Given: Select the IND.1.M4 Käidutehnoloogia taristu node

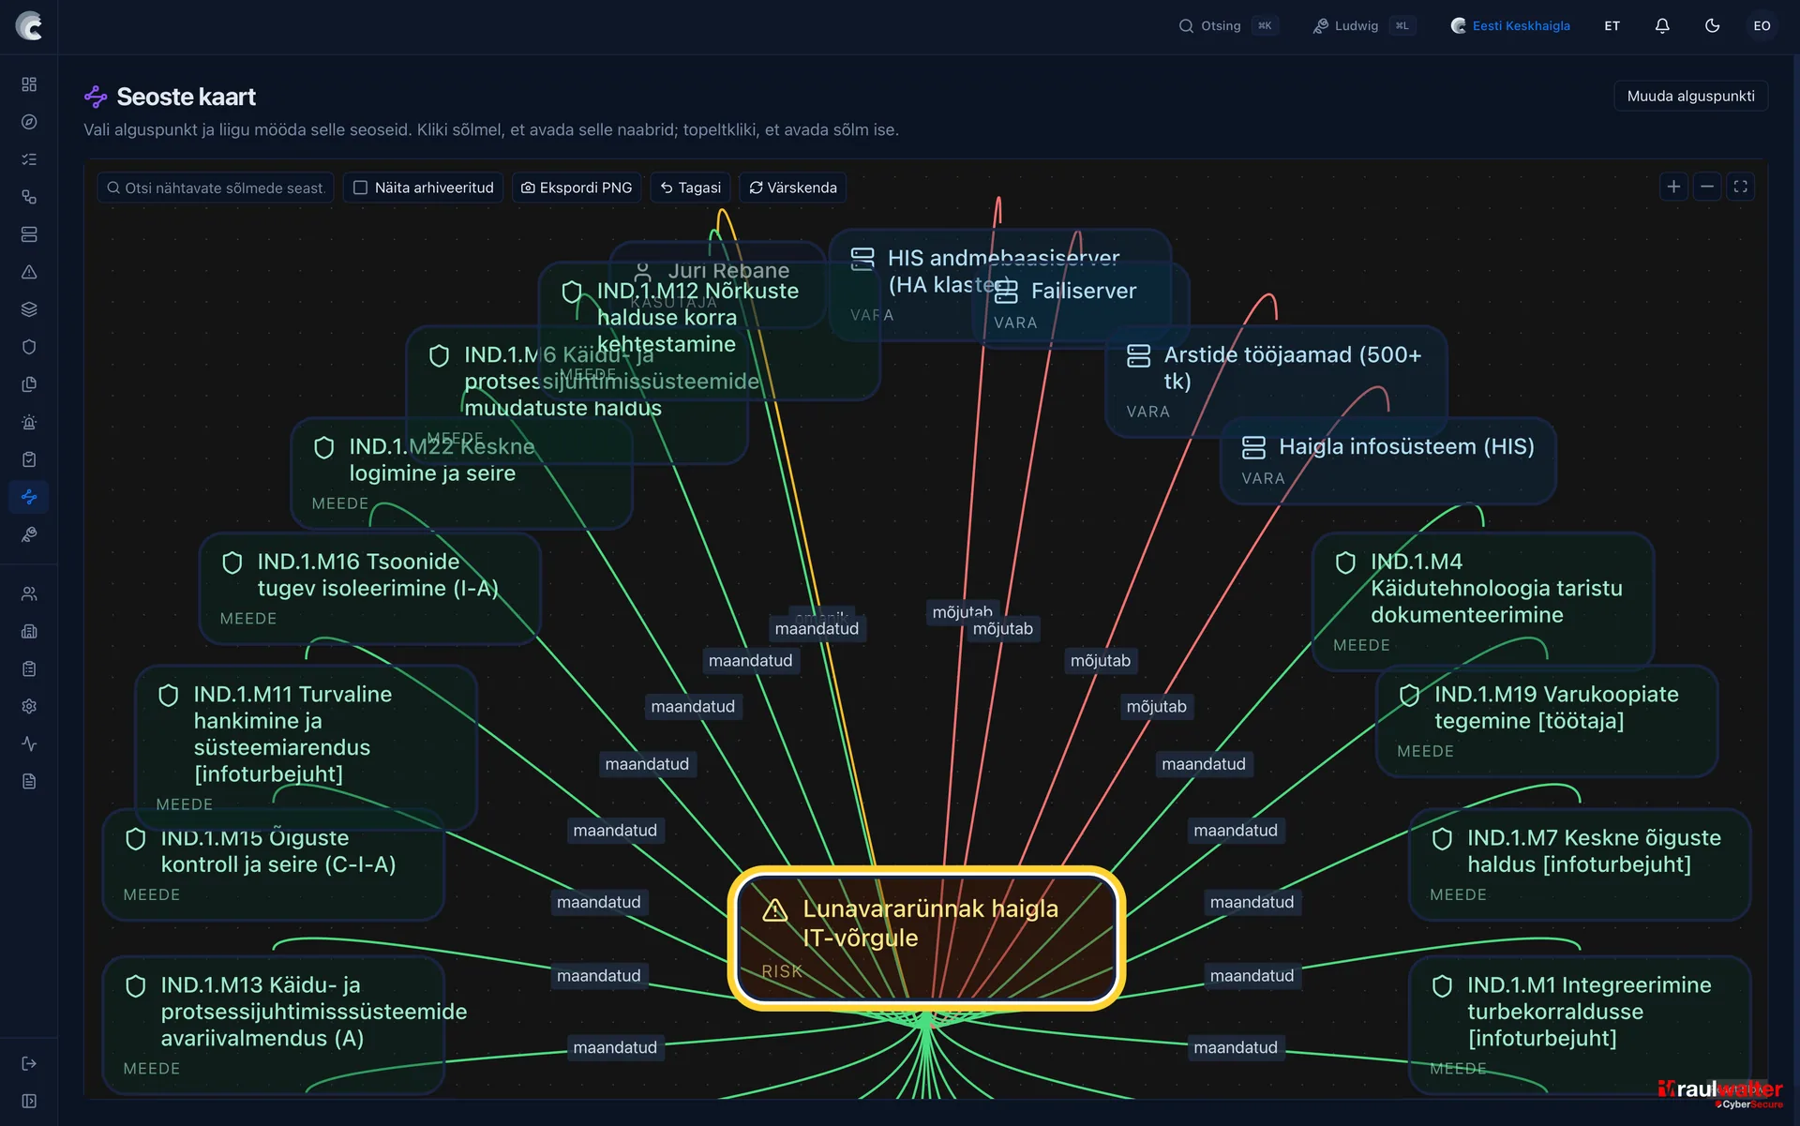Looking at the screenshot, I should pyautogui.click(x=1483, y=601).
